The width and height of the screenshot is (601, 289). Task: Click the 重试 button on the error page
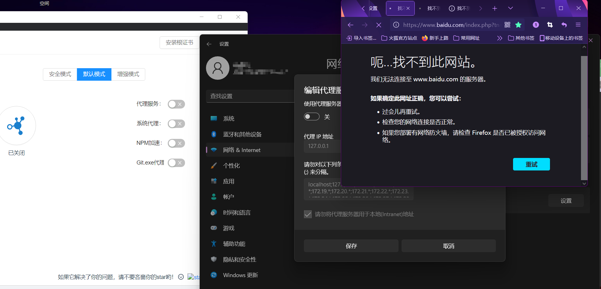(531, 164)
